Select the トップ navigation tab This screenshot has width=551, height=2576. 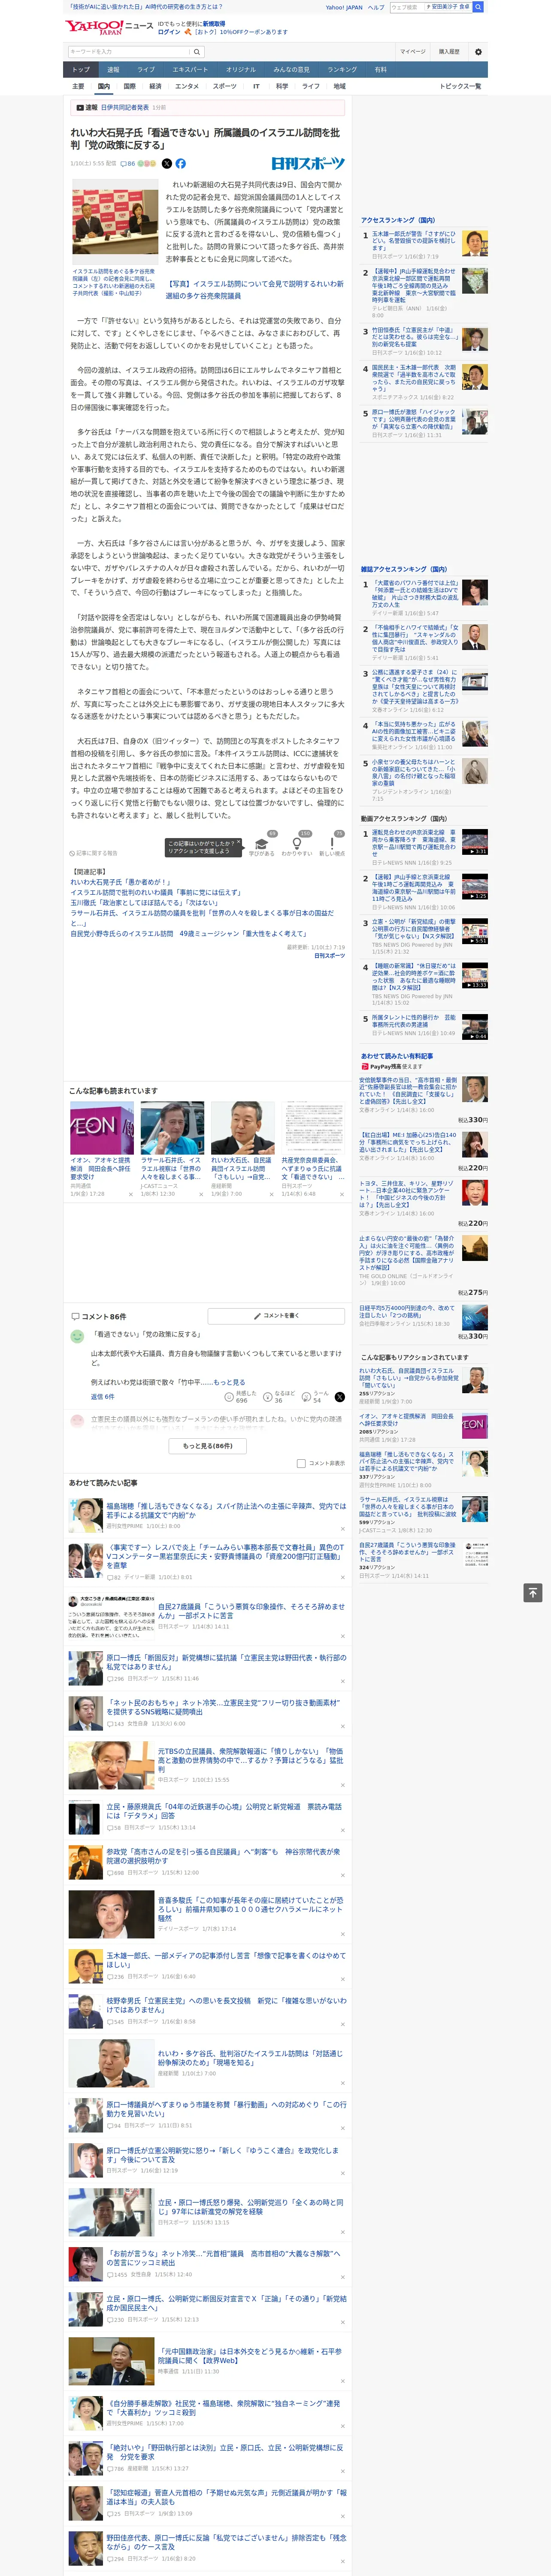81,70
